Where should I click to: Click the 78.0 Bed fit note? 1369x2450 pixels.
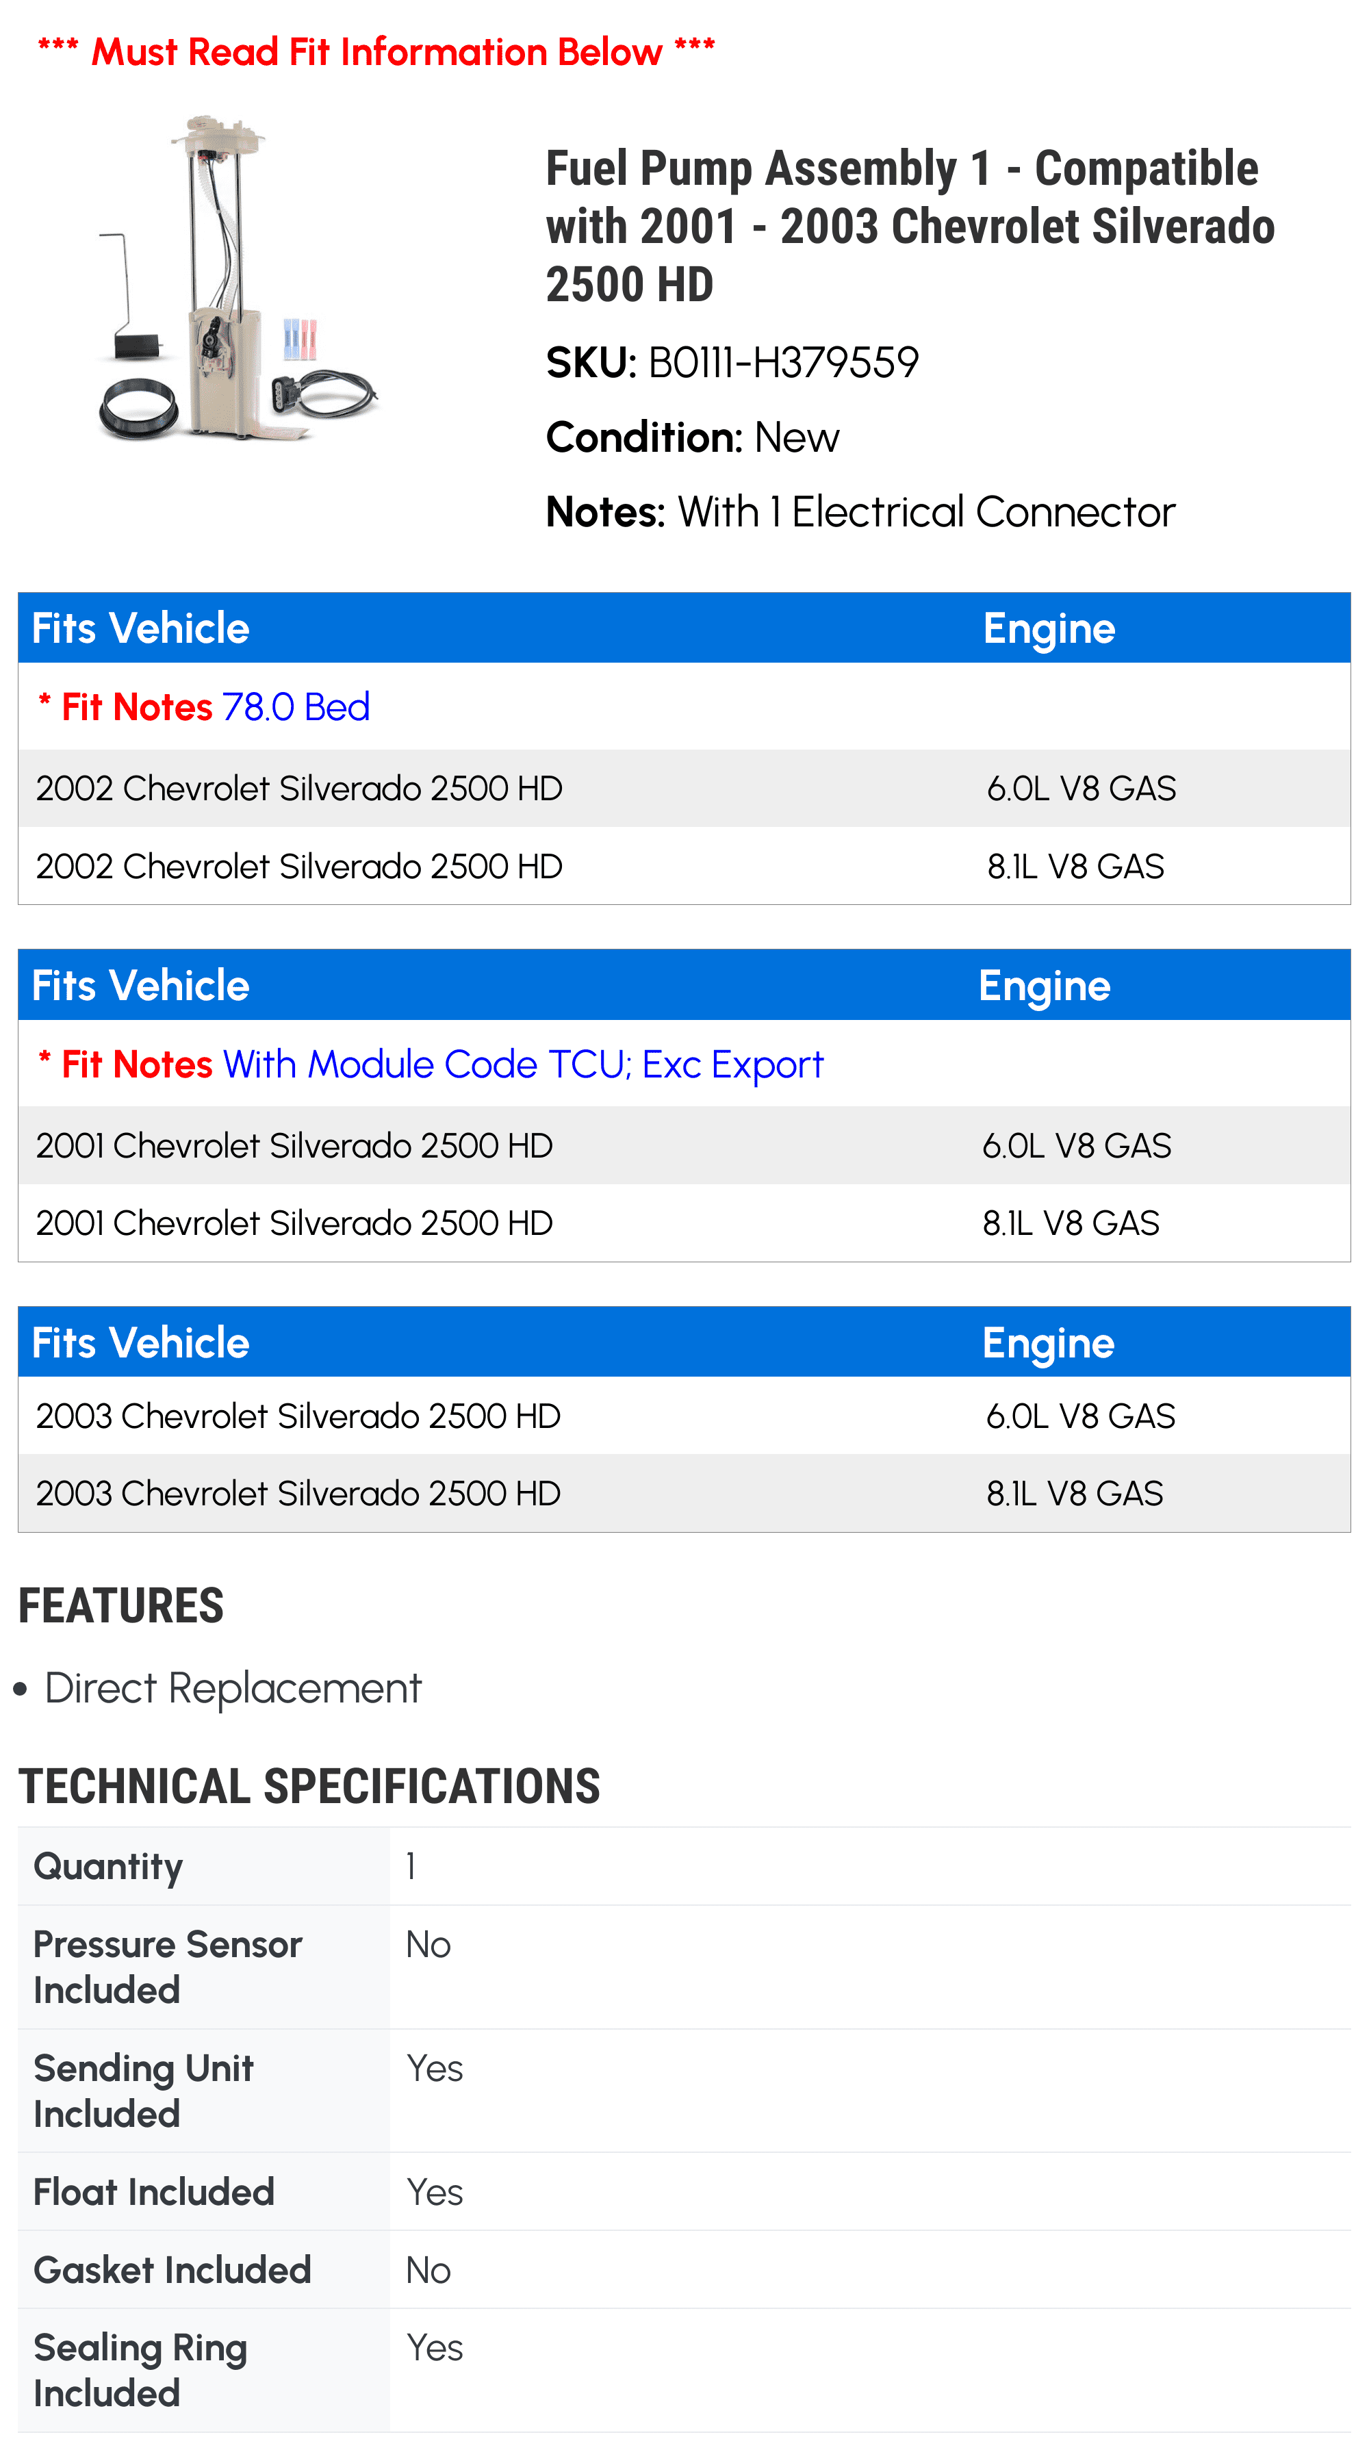pos(296,706)
